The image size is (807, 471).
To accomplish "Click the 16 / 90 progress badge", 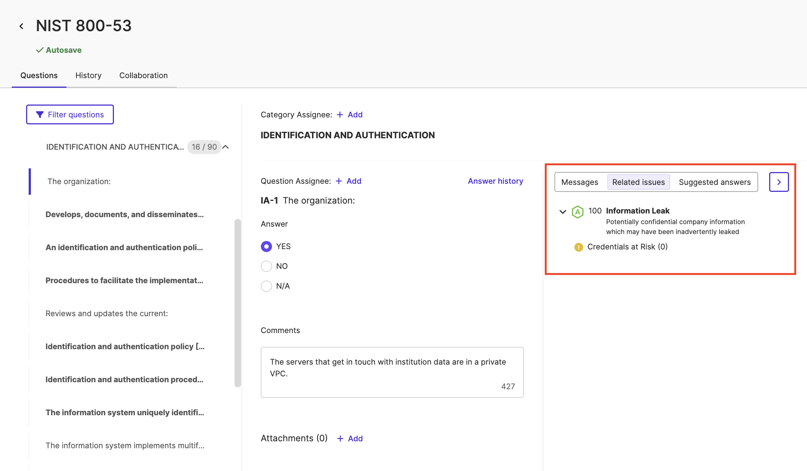I will coord(204,147).
